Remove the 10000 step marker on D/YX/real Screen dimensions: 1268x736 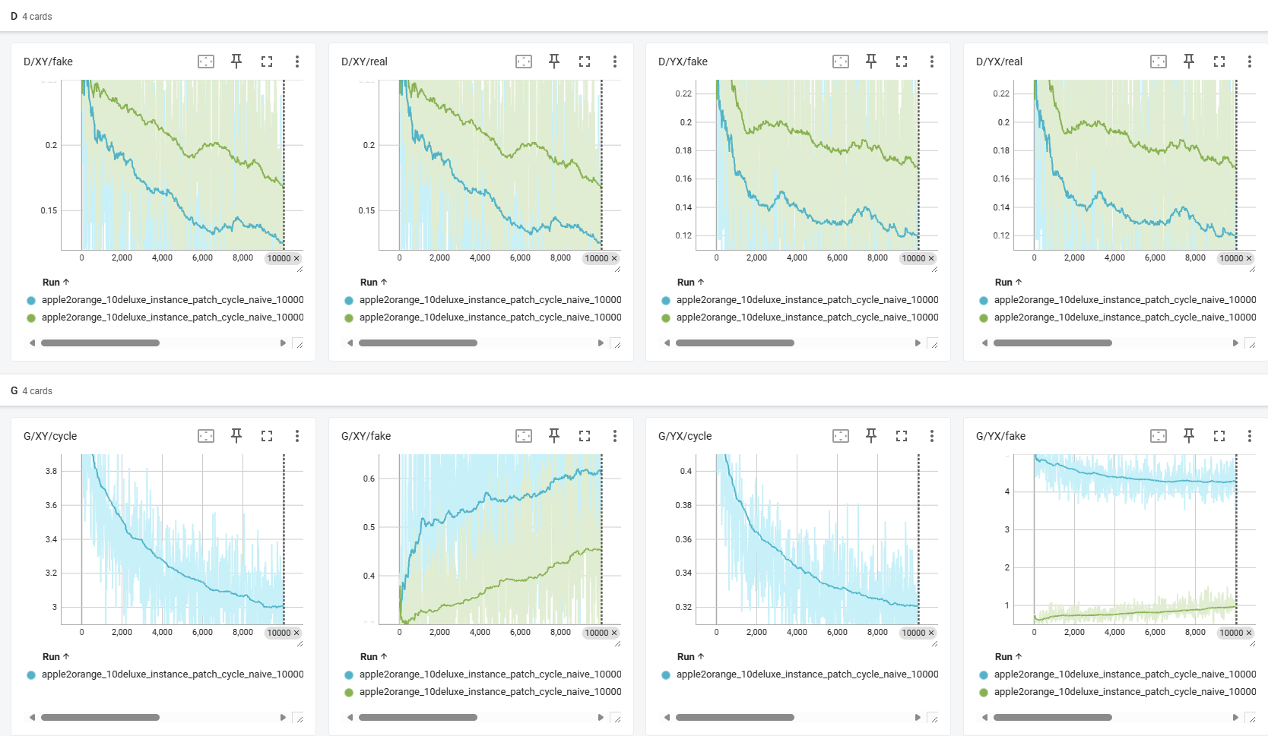point(1249,258)
